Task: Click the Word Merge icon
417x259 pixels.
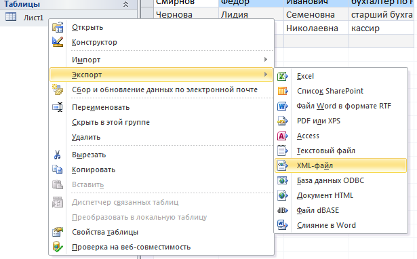Action: [283, 225]
